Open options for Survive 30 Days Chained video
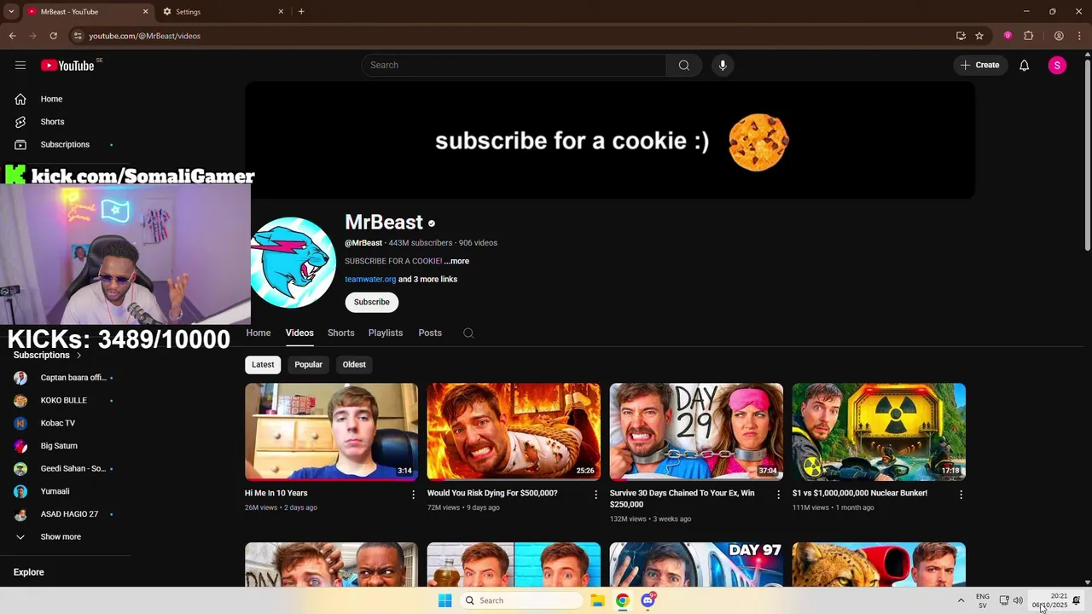Screen dimensions: 1092x614 pos(778,495)
